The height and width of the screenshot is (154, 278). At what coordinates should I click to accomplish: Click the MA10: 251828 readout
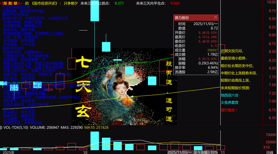pyautogui.click(x=96, y=127)
